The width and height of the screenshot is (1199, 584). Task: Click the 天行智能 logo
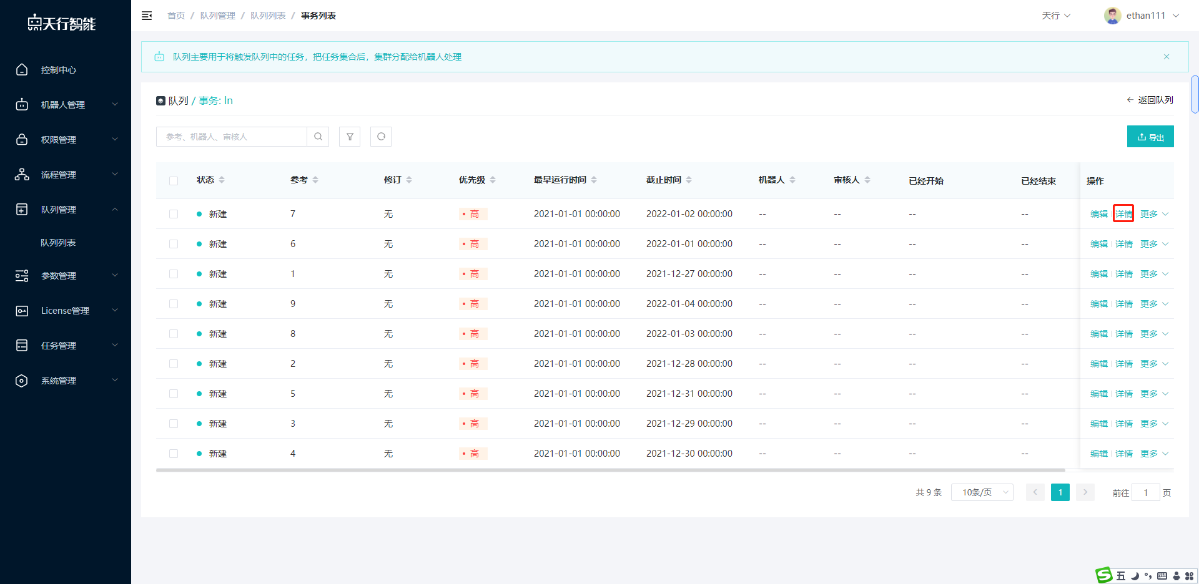[61, 23]
